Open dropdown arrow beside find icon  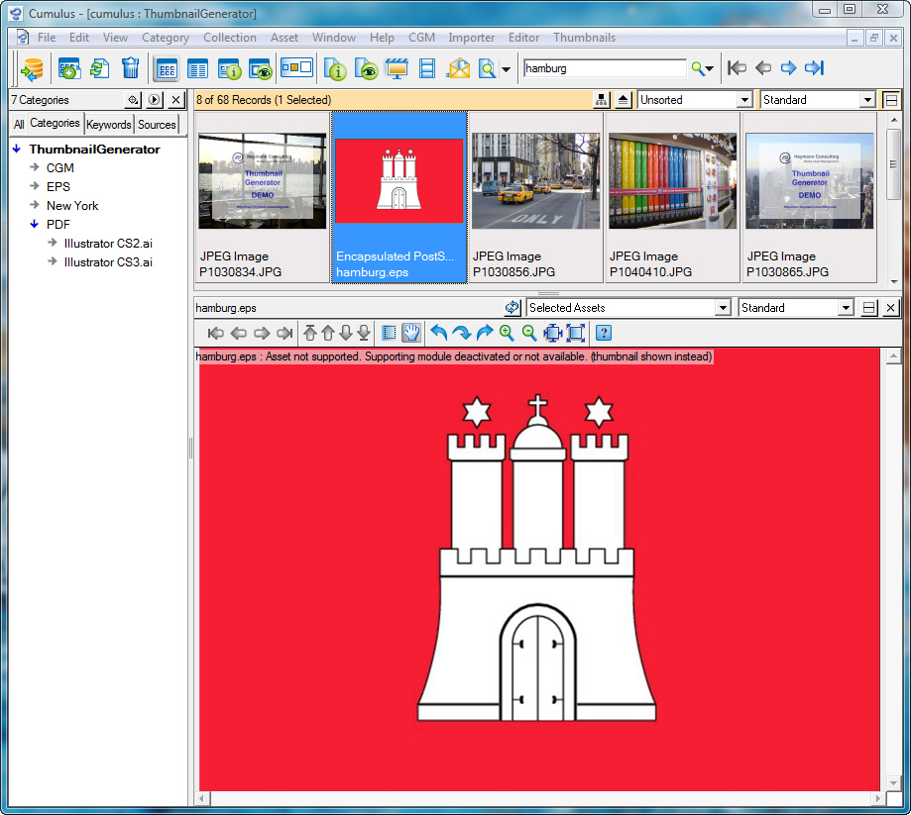pyautogui.click(x=506, y=69)
